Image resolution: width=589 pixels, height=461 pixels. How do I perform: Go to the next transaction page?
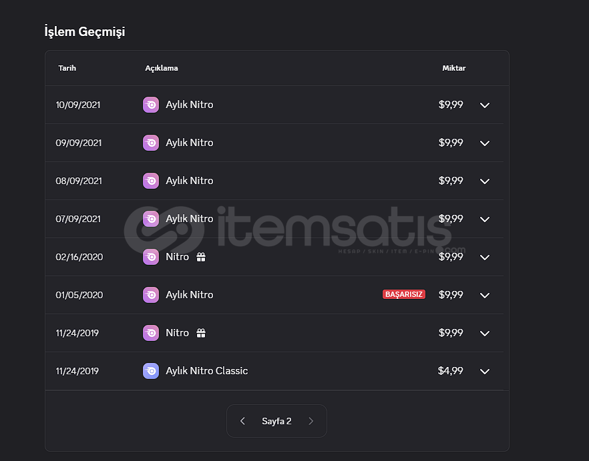click(311, 421)
